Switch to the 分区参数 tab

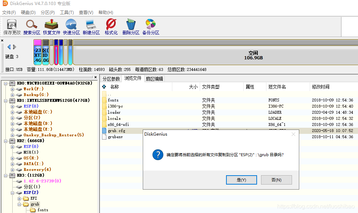(x=111, y=79)
